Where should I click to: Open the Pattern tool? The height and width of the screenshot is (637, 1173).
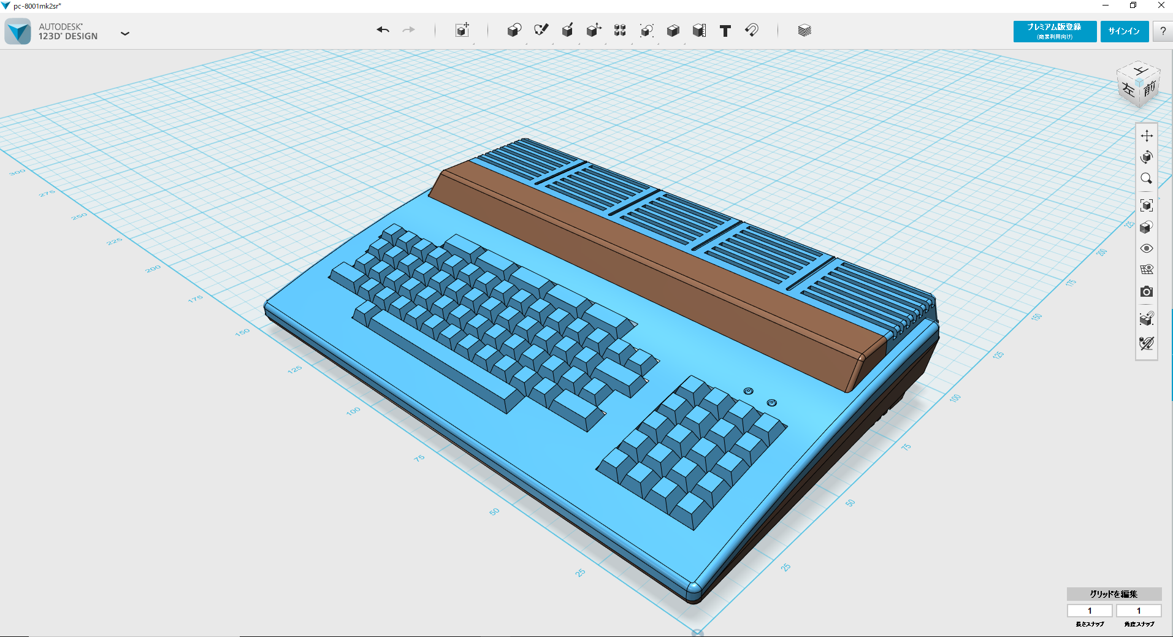point(619,30)
